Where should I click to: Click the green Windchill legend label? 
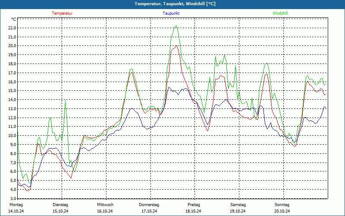(x=280, y=13)
